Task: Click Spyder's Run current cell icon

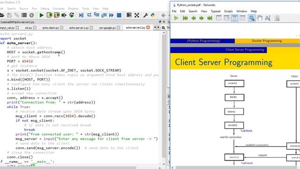Action: click(x=49, y=15)
